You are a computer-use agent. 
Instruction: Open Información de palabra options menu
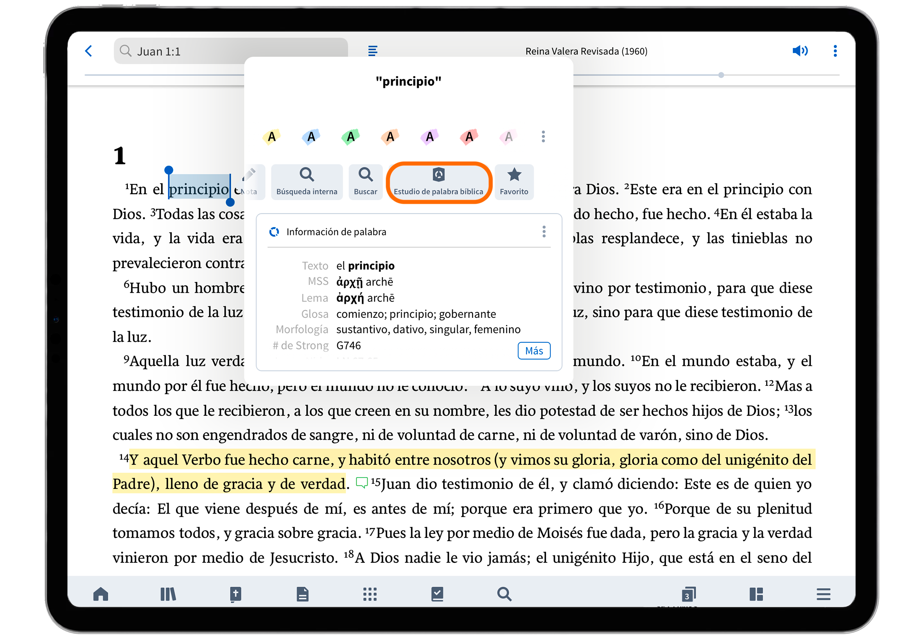click(x=543, y=231)
